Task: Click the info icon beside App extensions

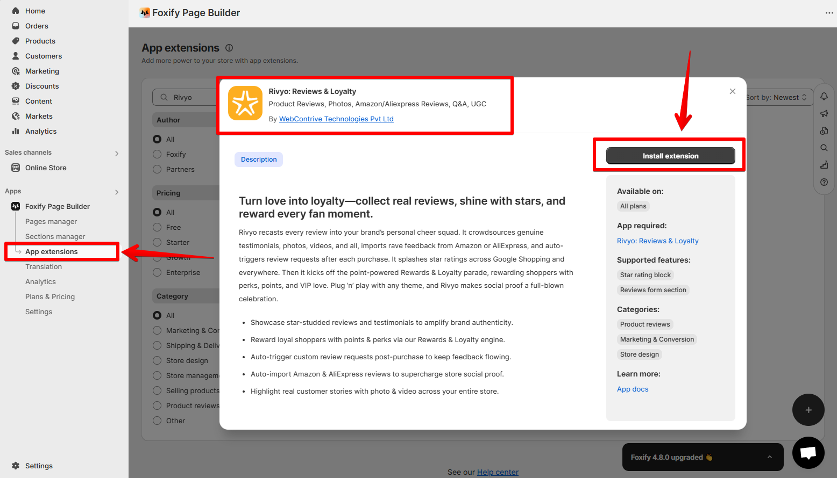Action: tap(229, 48)
